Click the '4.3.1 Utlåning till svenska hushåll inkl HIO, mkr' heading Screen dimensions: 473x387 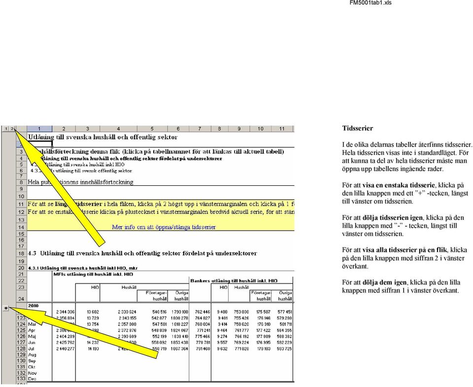pos(83,268)
